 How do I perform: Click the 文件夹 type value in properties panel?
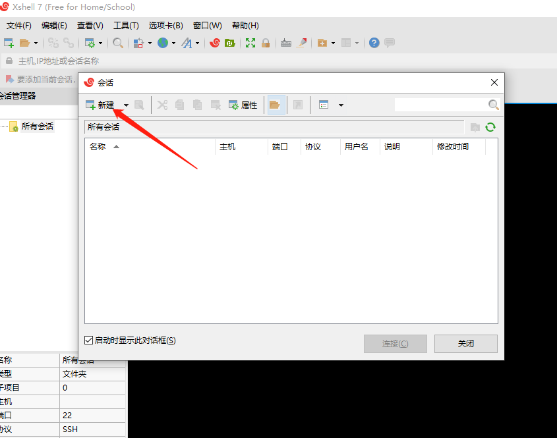[x=74, y=374]
